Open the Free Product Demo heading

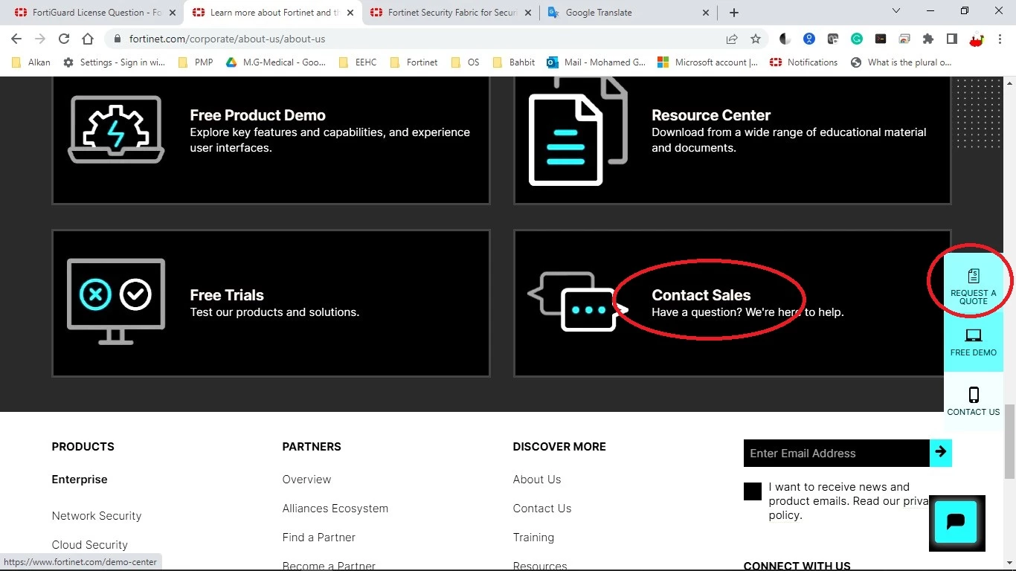(x=257, y=115)
